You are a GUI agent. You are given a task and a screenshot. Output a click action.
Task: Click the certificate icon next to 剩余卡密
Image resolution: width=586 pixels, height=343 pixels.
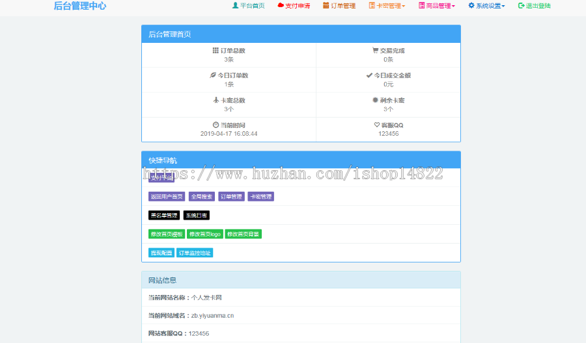pos(375,100)
